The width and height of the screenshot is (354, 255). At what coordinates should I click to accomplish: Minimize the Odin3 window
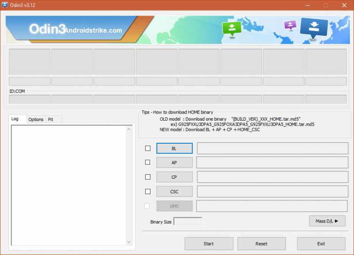tap(308, 5)
